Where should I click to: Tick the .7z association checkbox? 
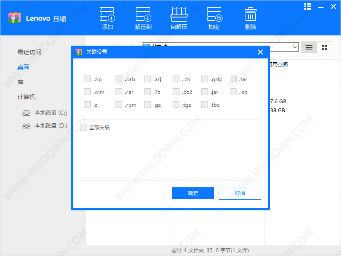[147, 92]
